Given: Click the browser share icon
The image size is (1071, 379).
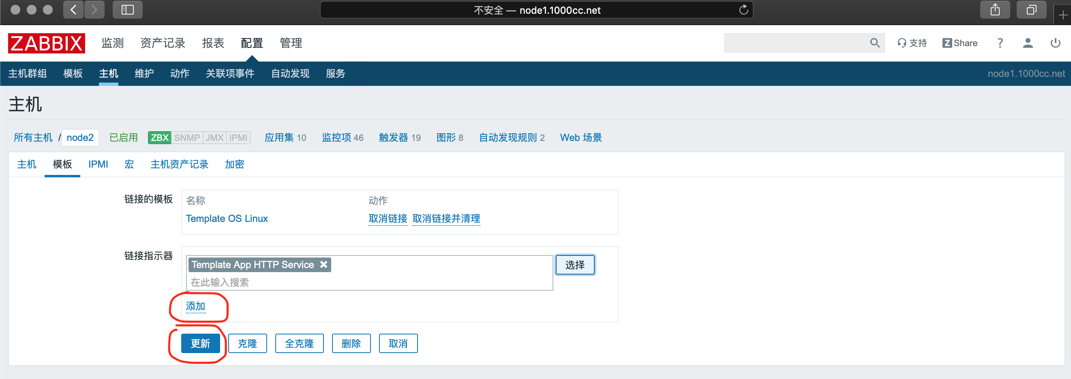Looking at the screenshot, I should pyautogui.click(x=994, y=10).
